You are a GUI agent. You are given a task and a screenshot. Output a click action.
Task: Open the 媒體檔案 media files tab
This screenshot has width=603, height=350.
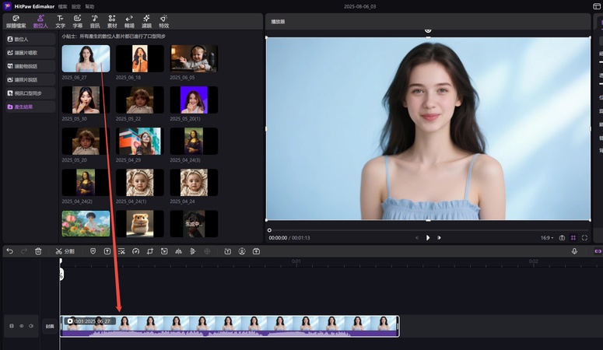[x=16, y=22]
